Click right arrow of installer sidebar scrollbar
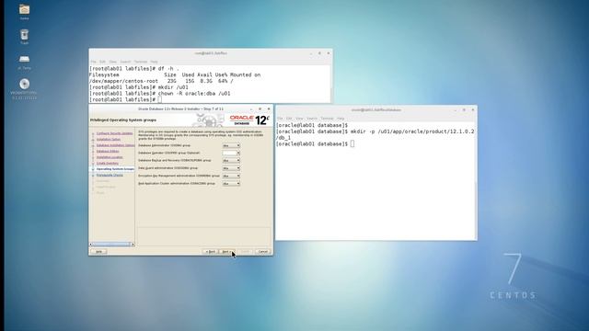This screenshot has height=331, width=589. click(x=133, y=245)
